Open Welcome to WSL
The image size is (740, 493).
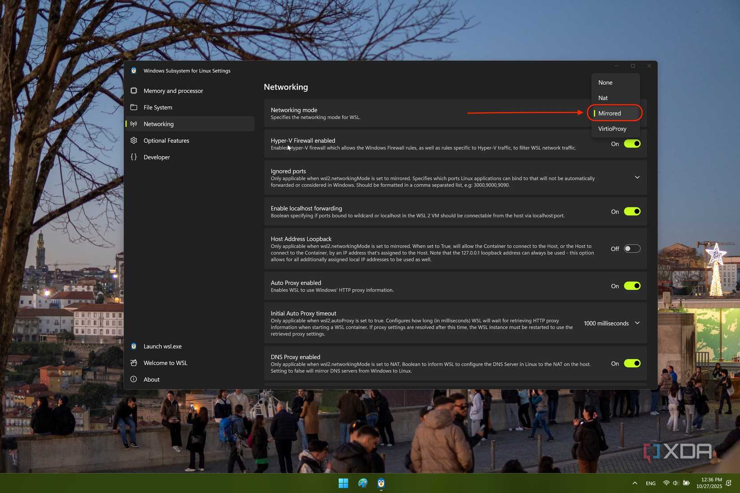(165, 363)
